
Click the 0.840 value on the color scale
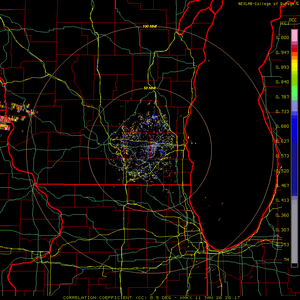point(282,82)
